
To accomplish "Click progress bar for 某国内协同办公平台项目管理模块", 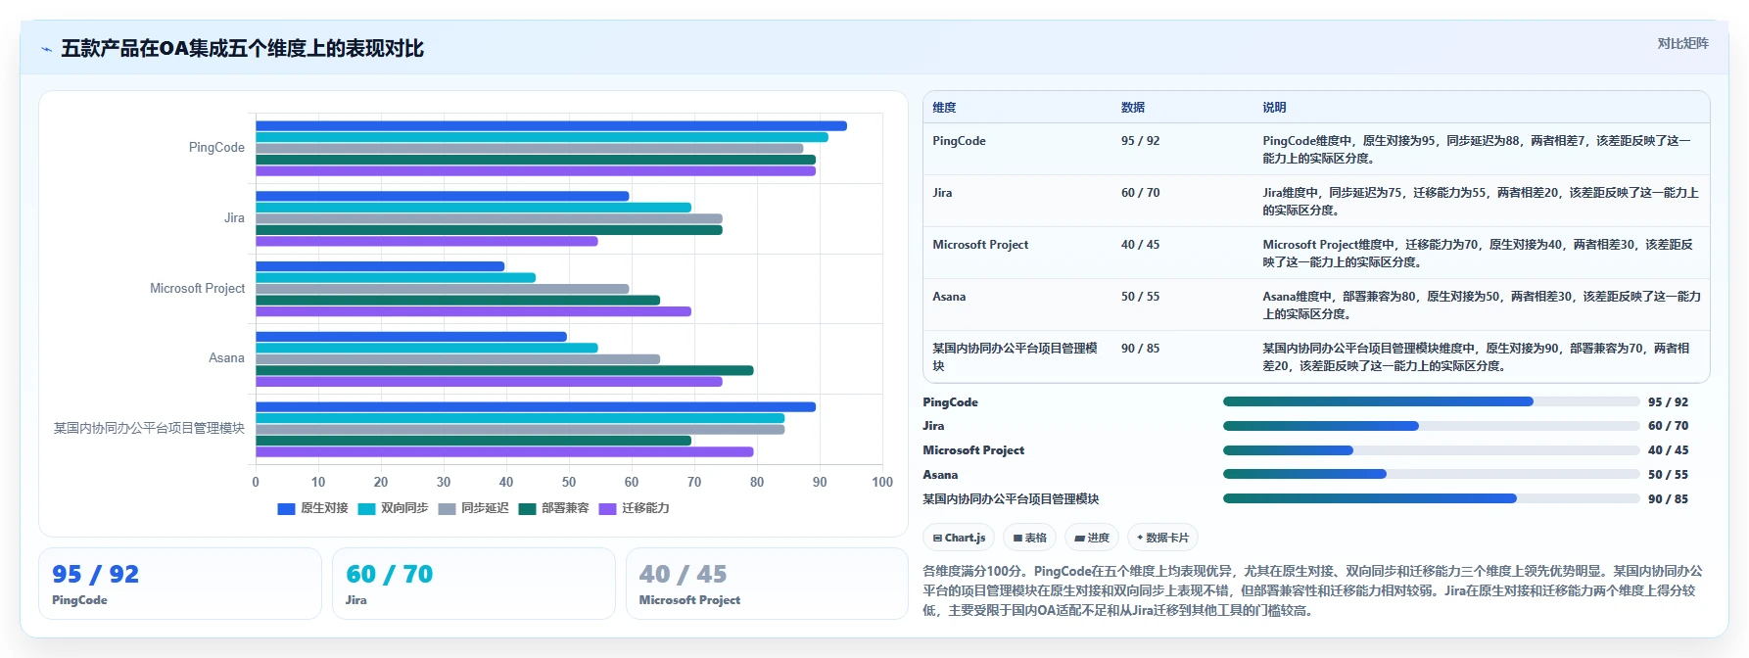I will coord(1431,498).
